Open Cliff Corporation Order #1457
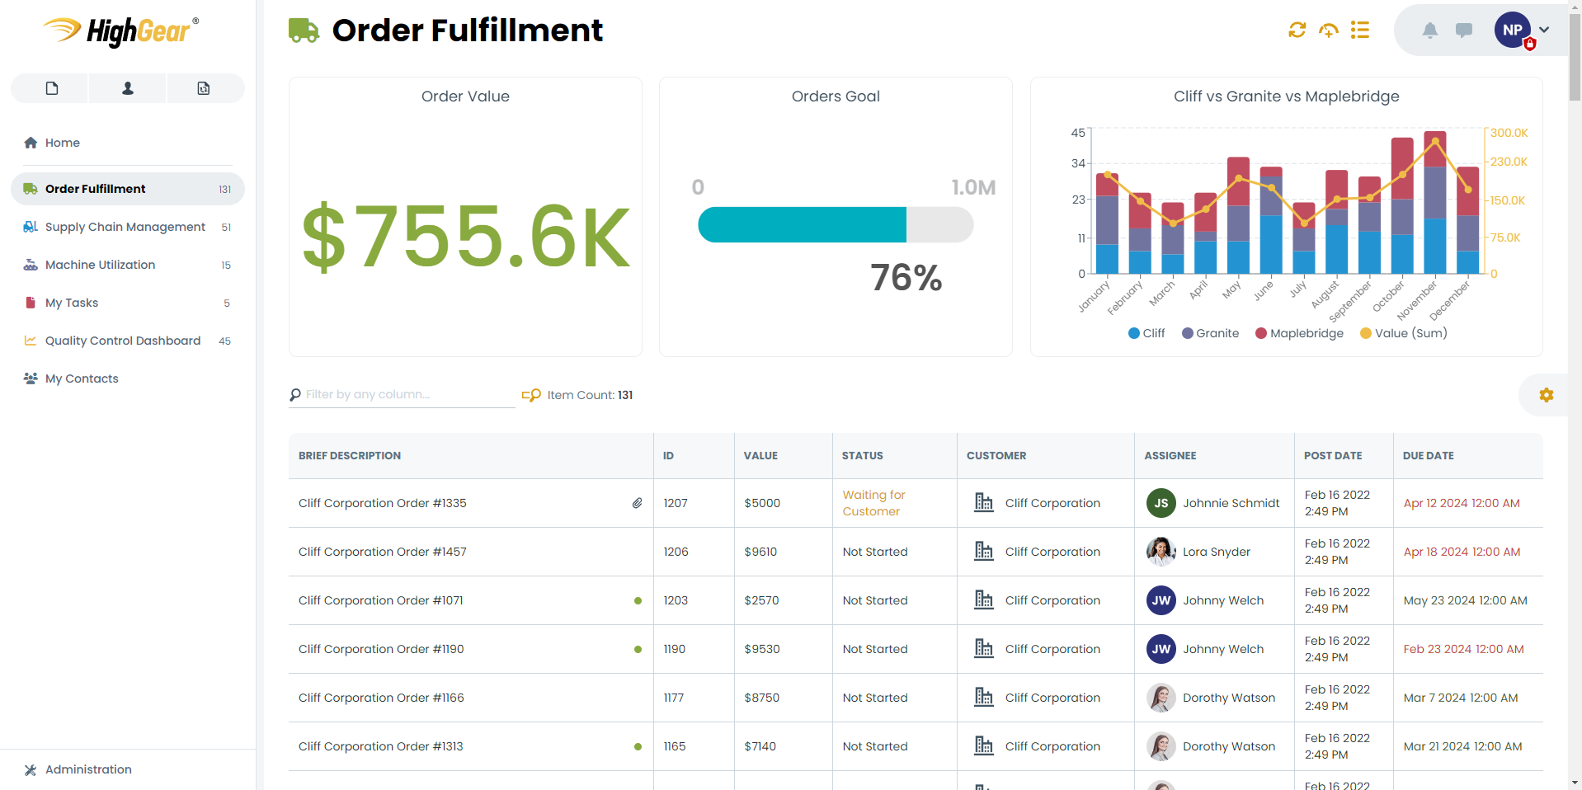This screenshot has width=1582, height=790. pos(382,552)
